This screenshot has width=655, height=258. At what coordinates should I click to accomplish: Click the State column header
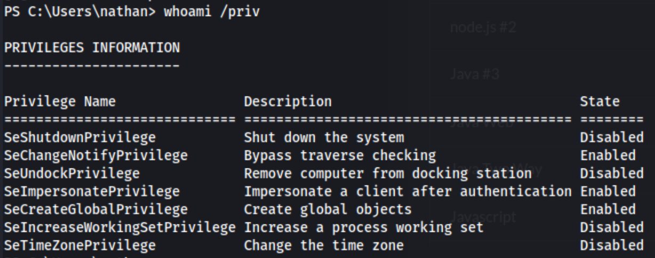point(600,101)
